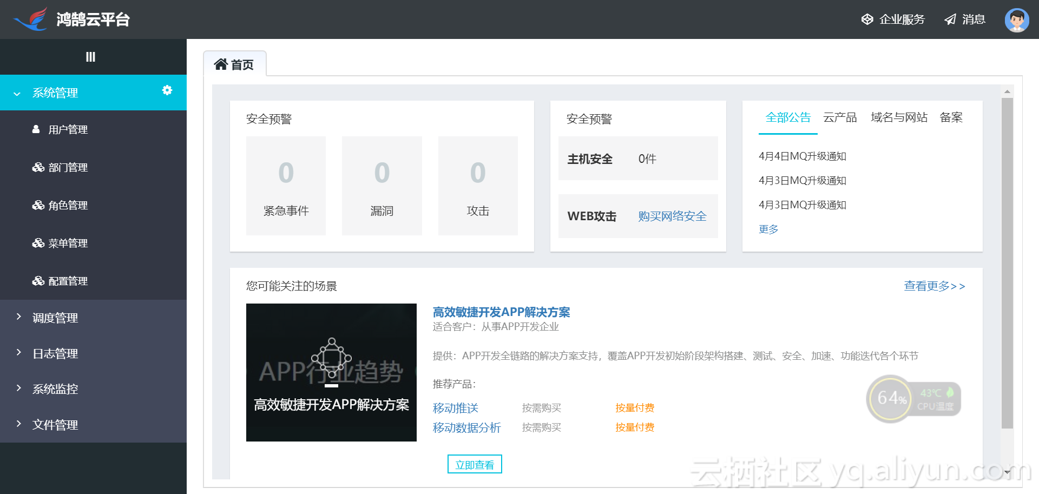Open the 系统管理 gear settings icon

pyautogui.click(x=167, y=90)
